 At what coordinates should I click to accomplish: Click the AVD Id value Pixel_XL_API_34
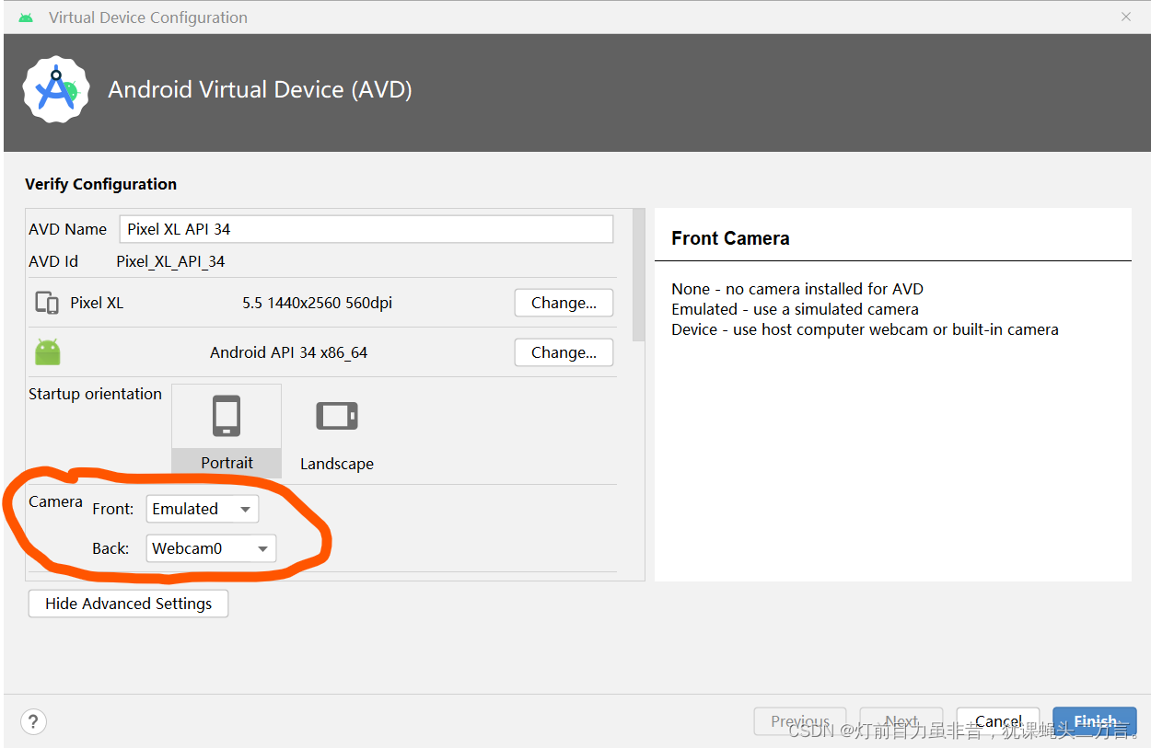(170, 261)
